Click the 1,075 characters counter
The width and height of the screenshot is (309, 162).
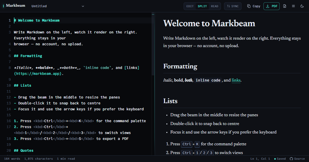[x=38, y=159]
